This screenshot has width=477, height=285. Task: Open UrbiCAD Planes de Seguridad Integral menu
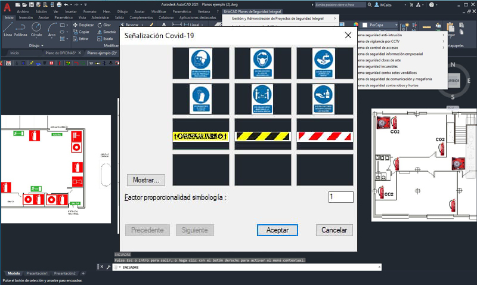[252, 11]
